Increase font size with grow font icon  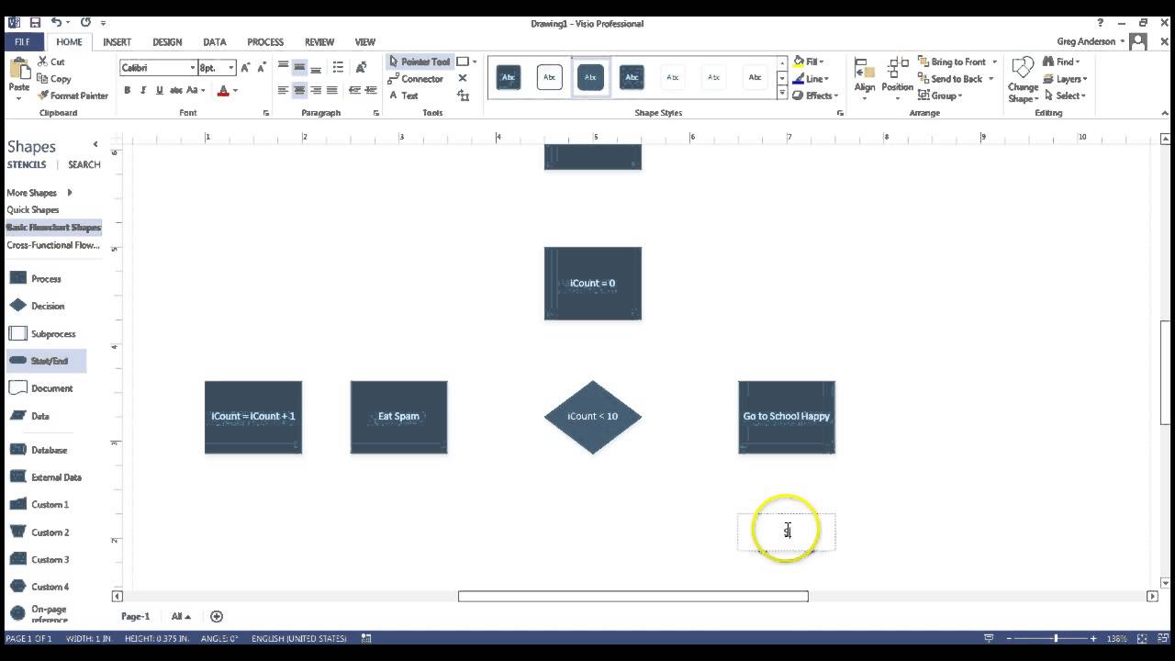click(x=246, y=67)
